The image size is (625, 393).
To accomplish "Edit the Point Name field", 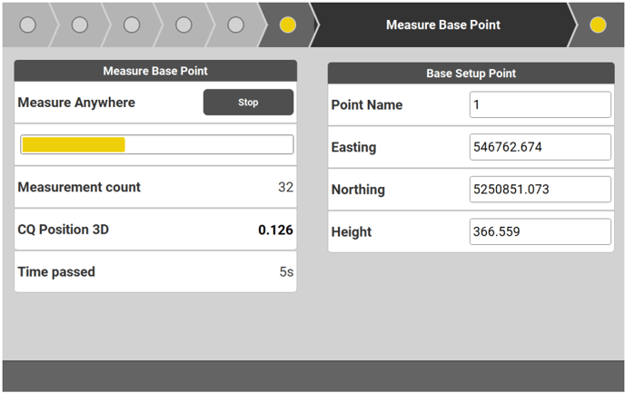I will 540,104.
